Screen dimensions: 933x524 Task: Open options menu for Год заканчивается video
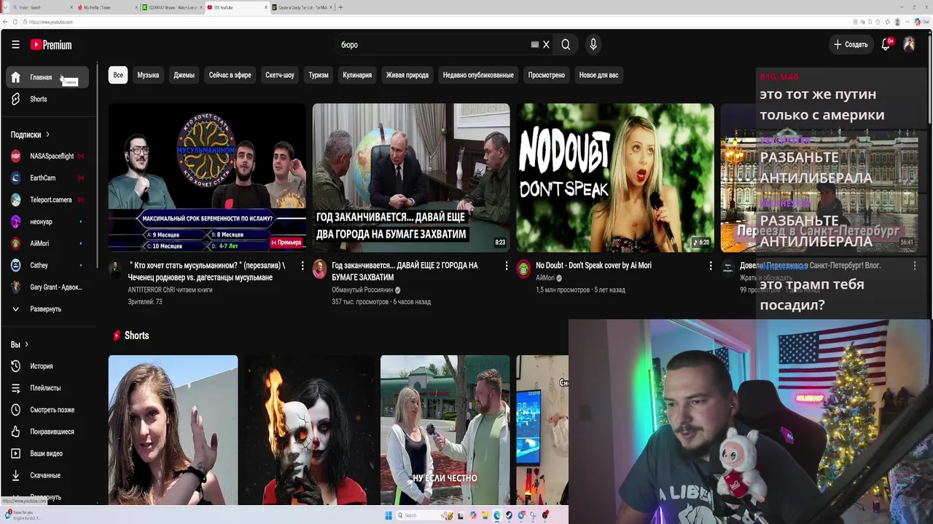coord(507,266)
